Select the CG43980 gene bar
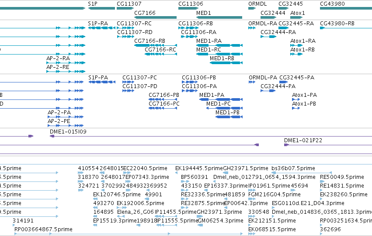372x236 pixels. [x=346, y=8]
